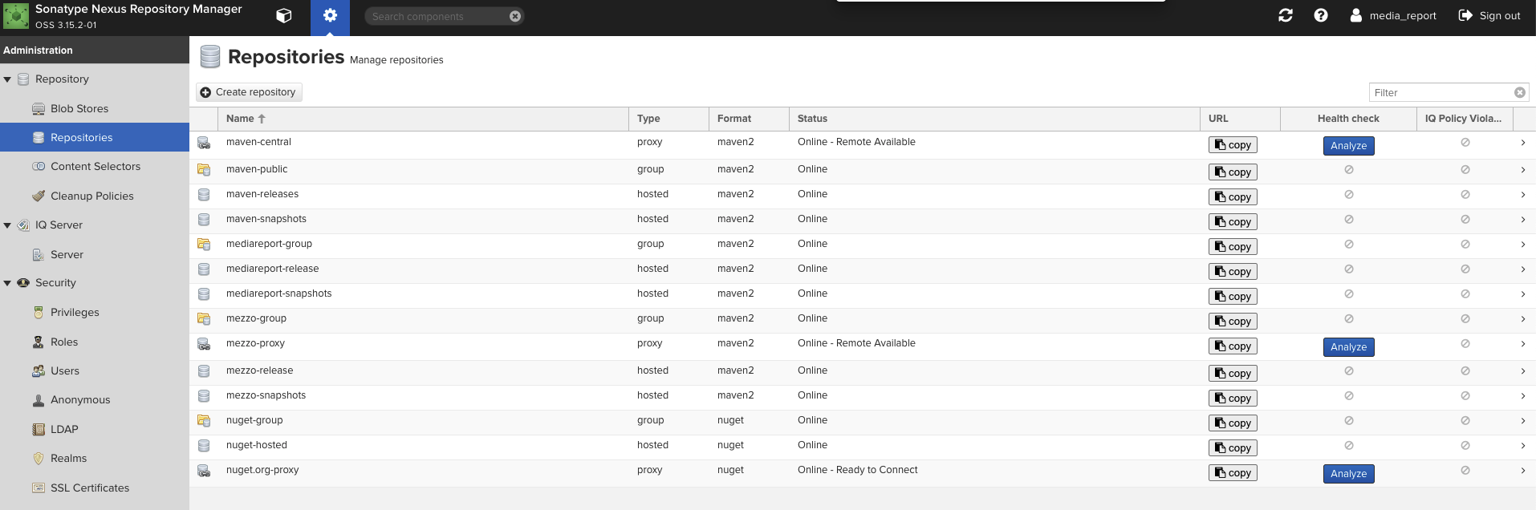Image resolution: width=1536 pixels, height=510 pixels.
Task: Sort by Name column header
Action: pyautogui.click(x=423, y=119)
